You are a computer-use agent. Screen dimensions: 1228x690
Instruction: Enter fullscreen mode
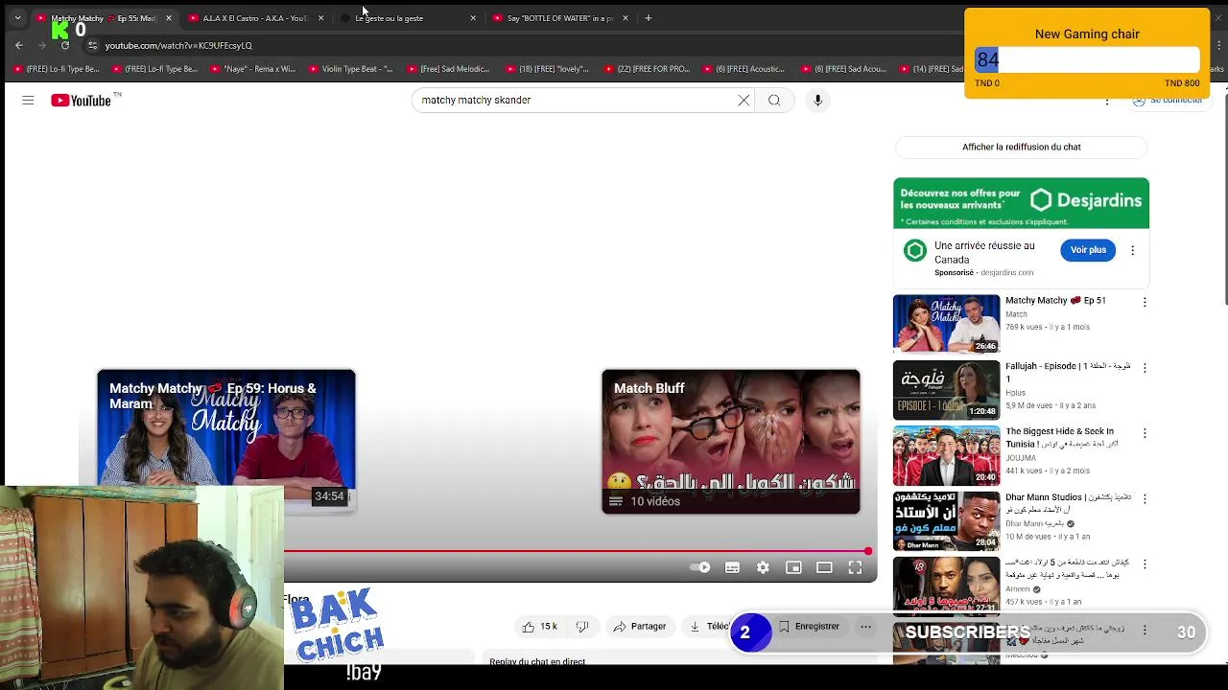[855, 567]
